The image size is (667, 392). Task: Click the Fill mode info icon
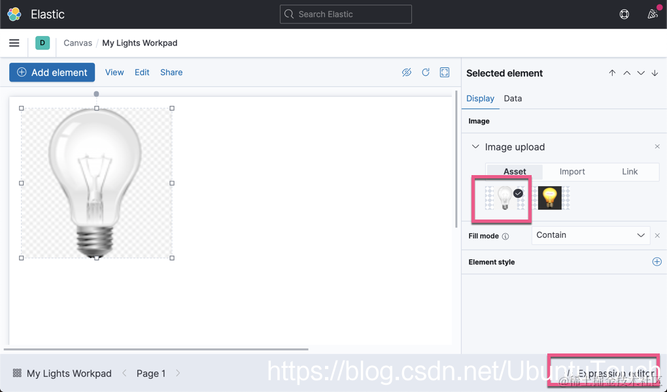tap(505, 237)
